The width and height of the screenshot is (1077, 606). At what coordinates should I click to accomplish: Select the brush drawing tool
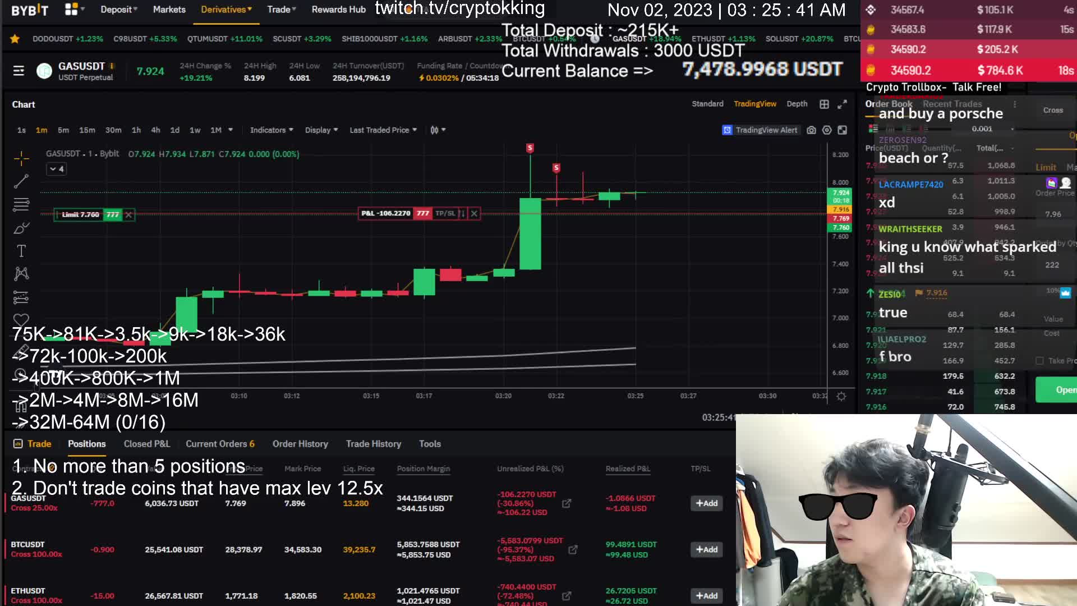coord(21,228)
